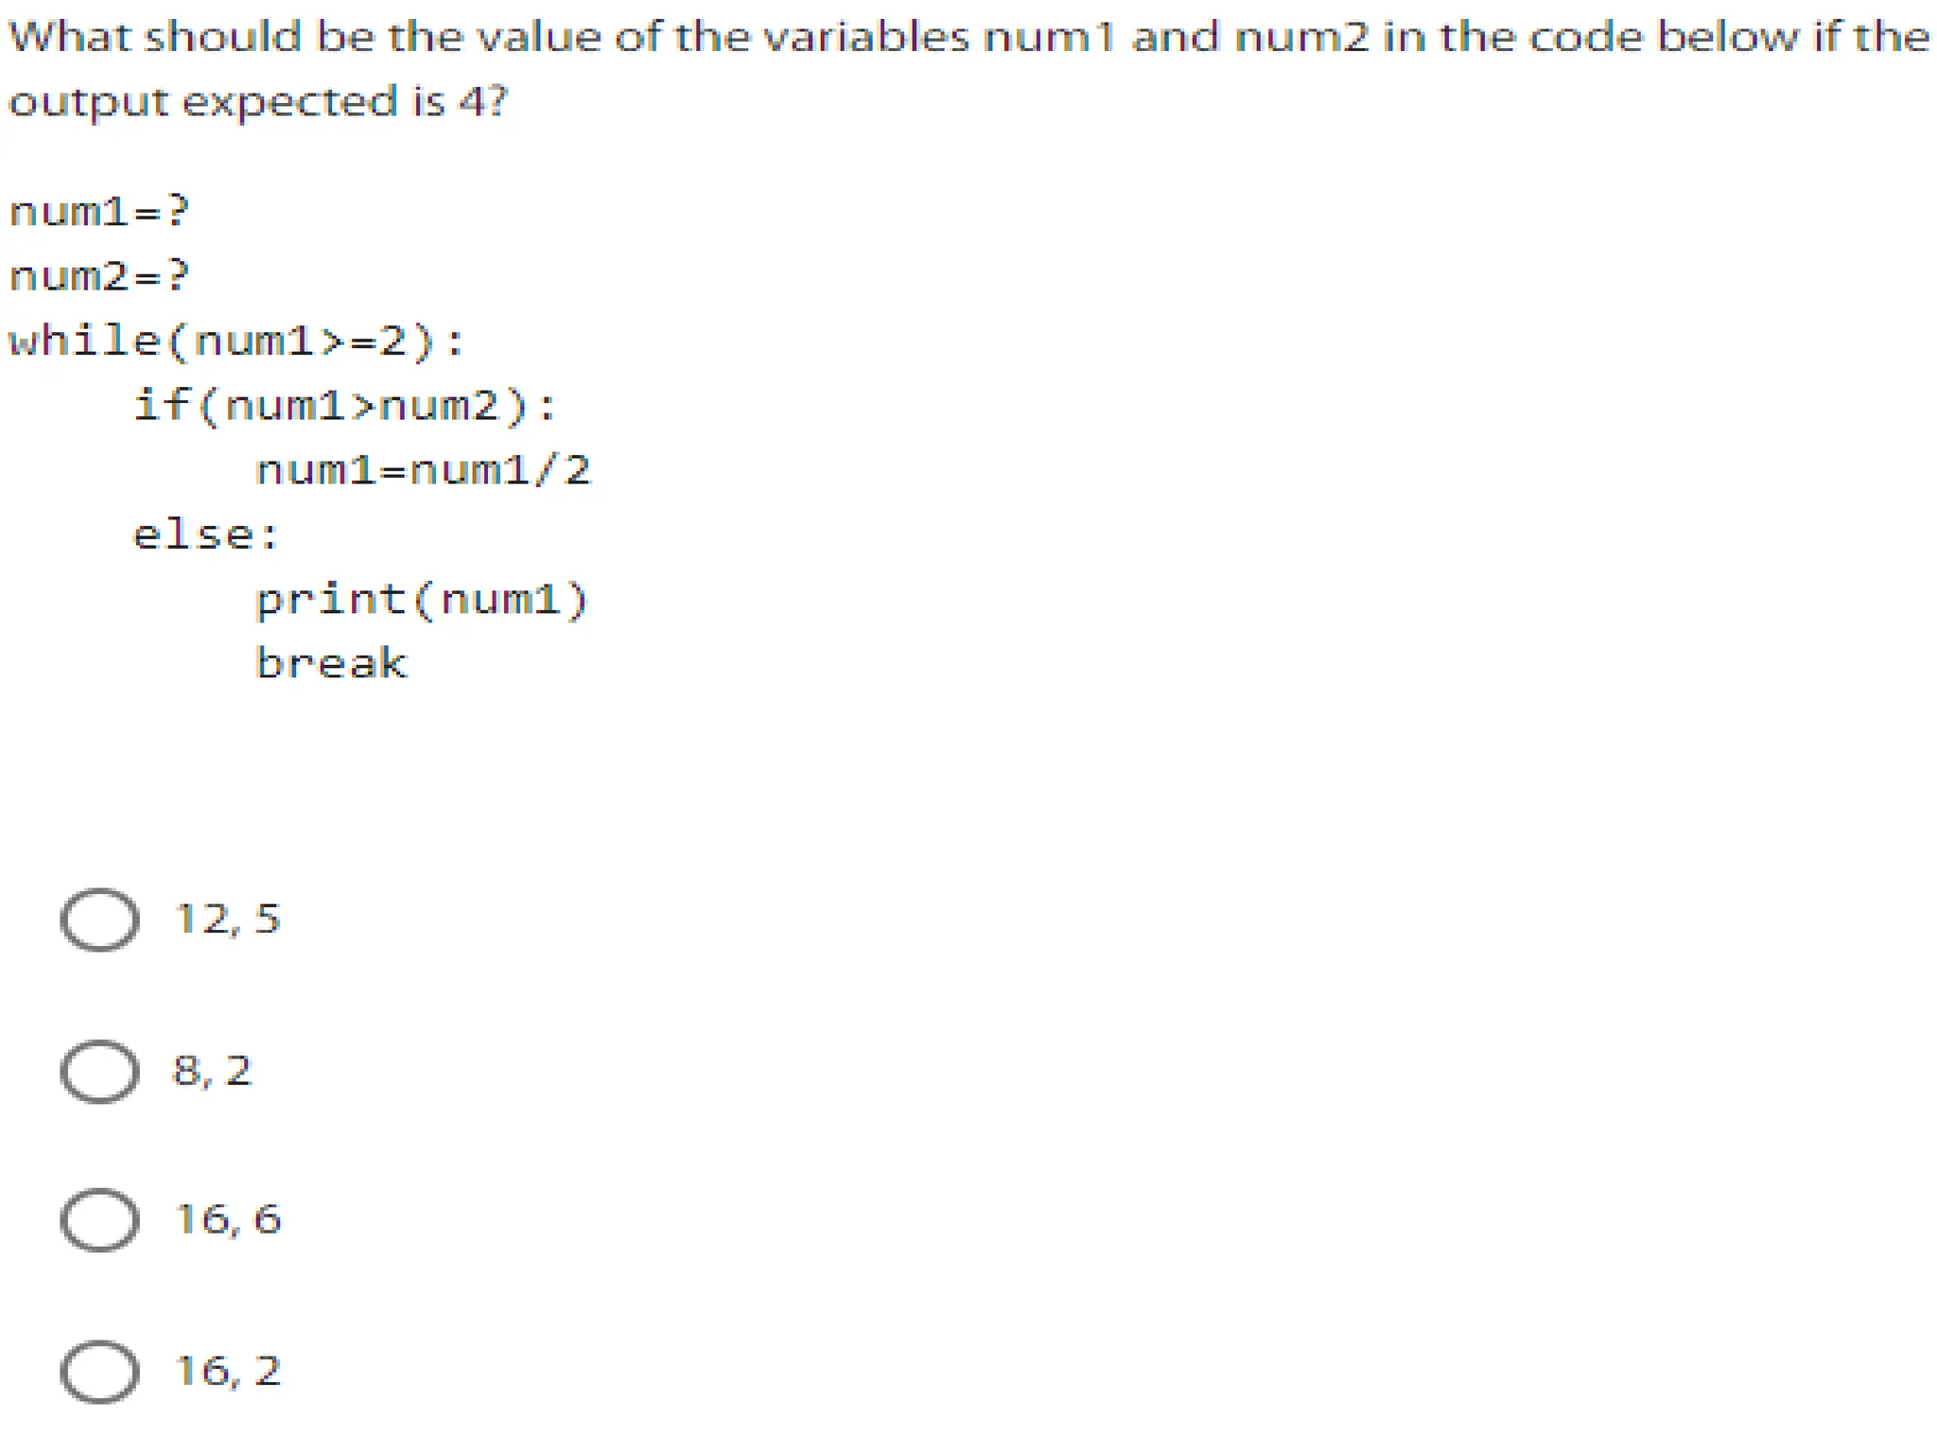Click the 'while(num1>=2):' code line
1937x1453 pixels.
[x=236, y=341]
